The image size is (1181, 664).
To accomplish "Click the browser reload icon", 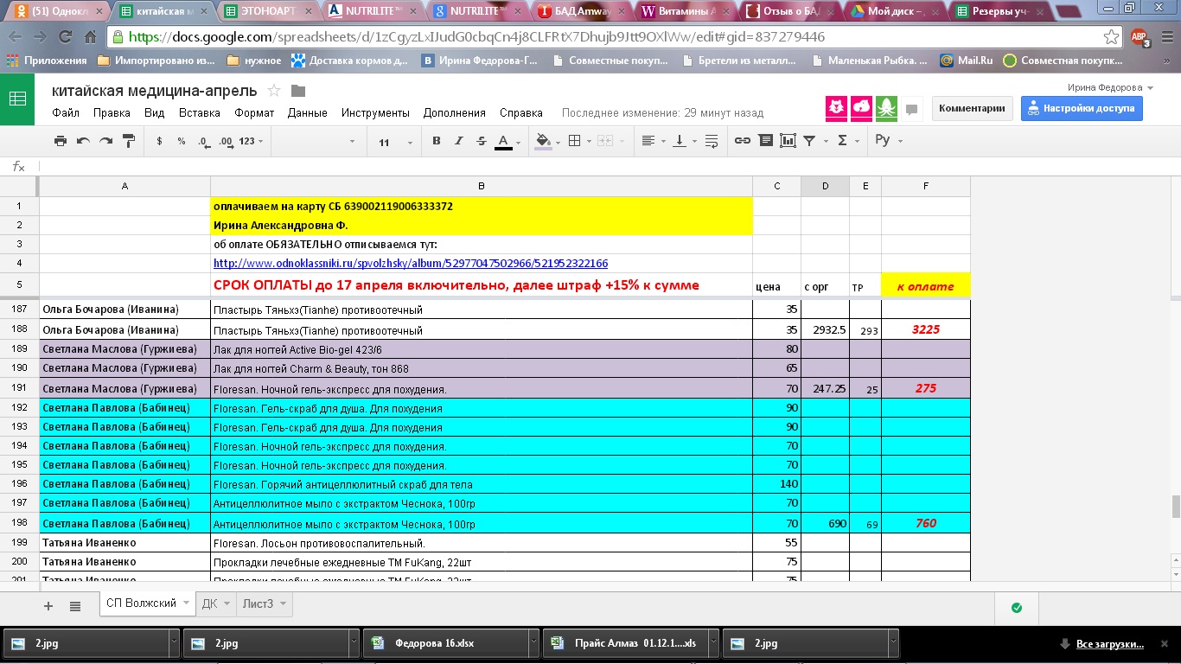I will 64,37.
